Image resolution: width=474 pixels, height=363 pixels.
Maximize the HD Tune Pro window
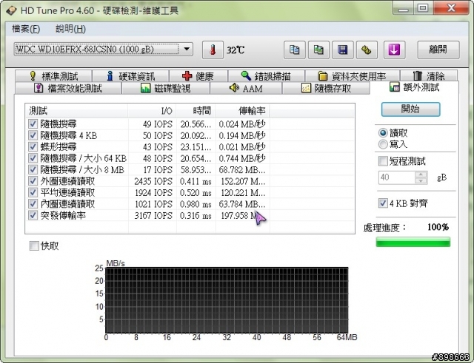coord(423,8)
